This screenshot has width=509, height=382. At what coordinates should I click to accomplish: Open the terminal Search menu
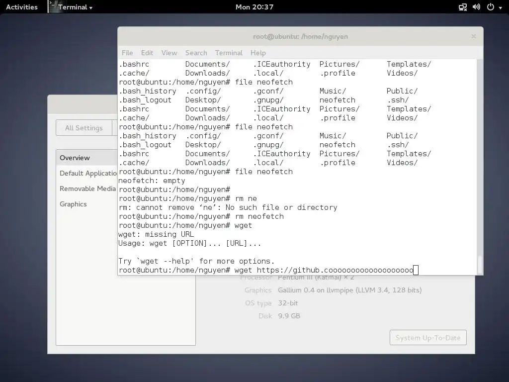[196, 53]
